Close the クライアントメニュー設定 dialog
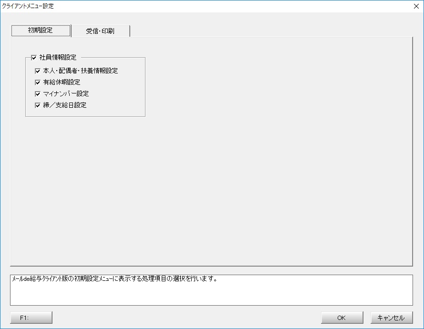 [x=416, y=6]
